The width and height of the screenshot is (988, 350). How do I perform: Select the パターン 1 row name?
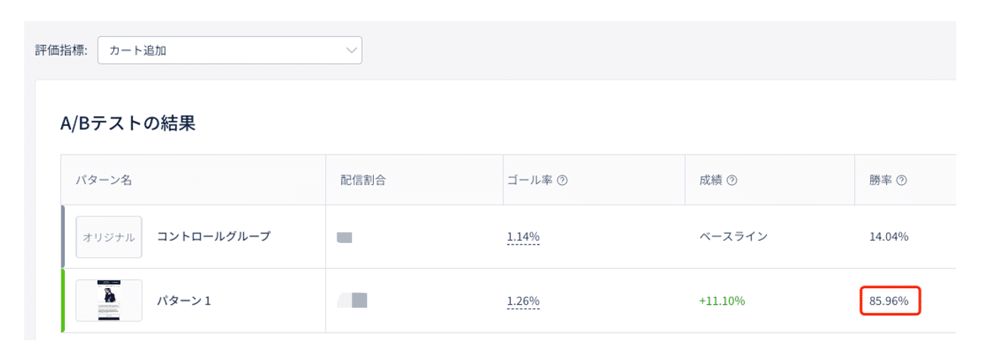click(x=184, y=301)
